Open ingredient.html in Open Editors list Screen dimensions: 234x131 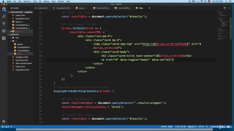tap(22, 19)
